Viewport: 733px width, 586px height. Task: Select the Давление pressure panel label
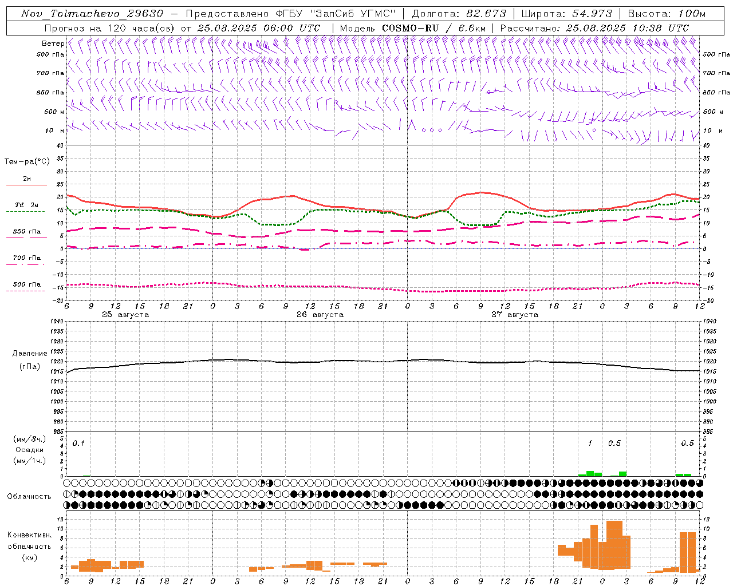[30, 354]
